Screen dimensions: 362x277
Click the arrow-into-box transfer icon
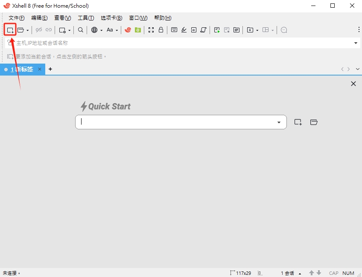pos(194,30)
